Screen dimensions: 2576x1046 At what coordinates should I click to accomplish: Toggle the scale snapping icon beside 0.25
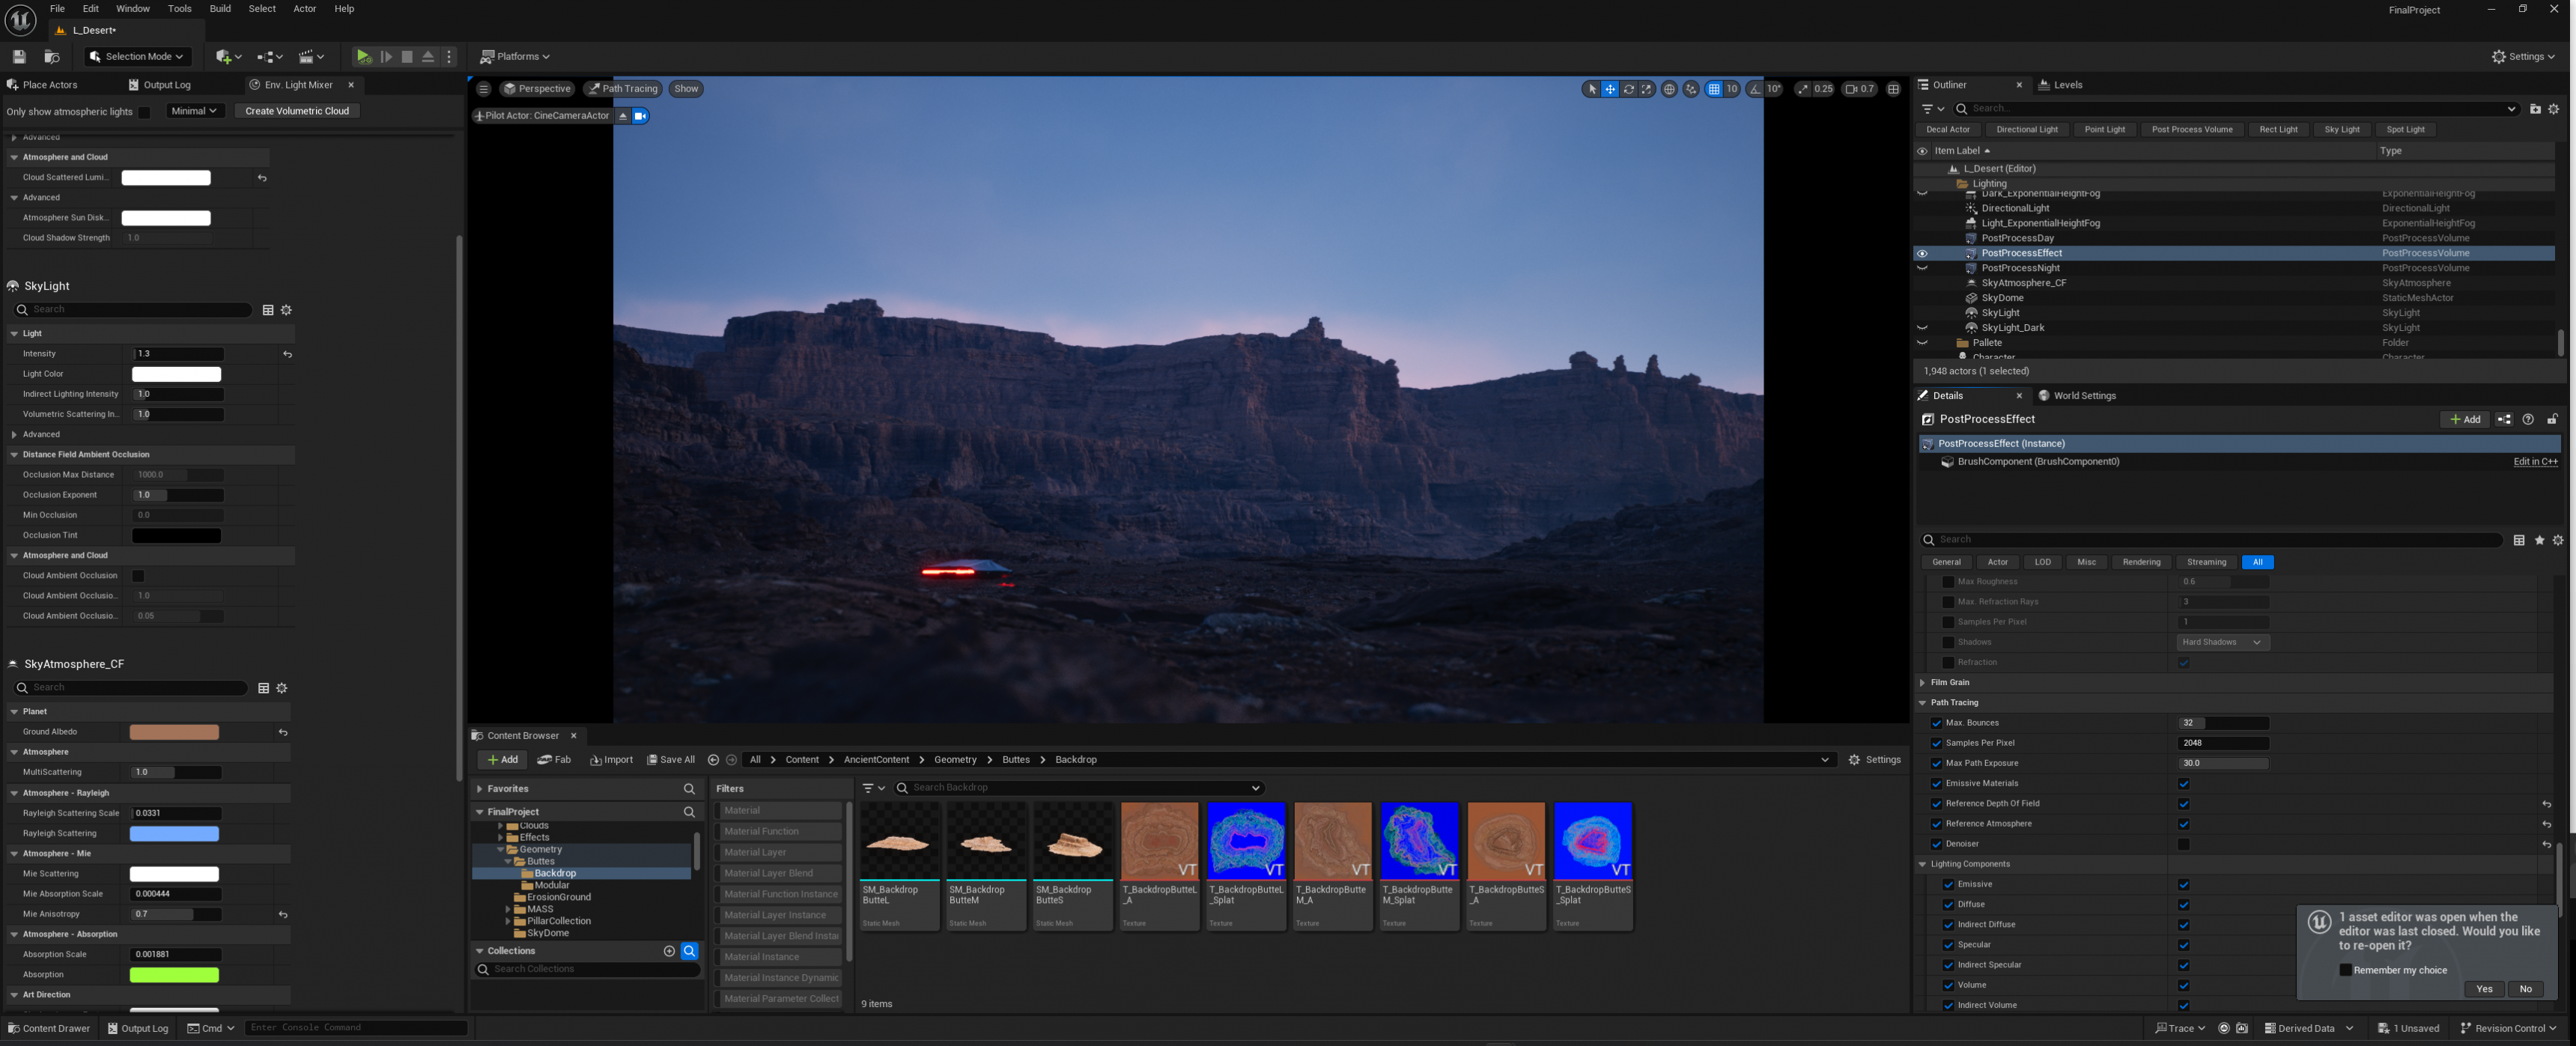pyautogui.click(x=1802, y=89)
